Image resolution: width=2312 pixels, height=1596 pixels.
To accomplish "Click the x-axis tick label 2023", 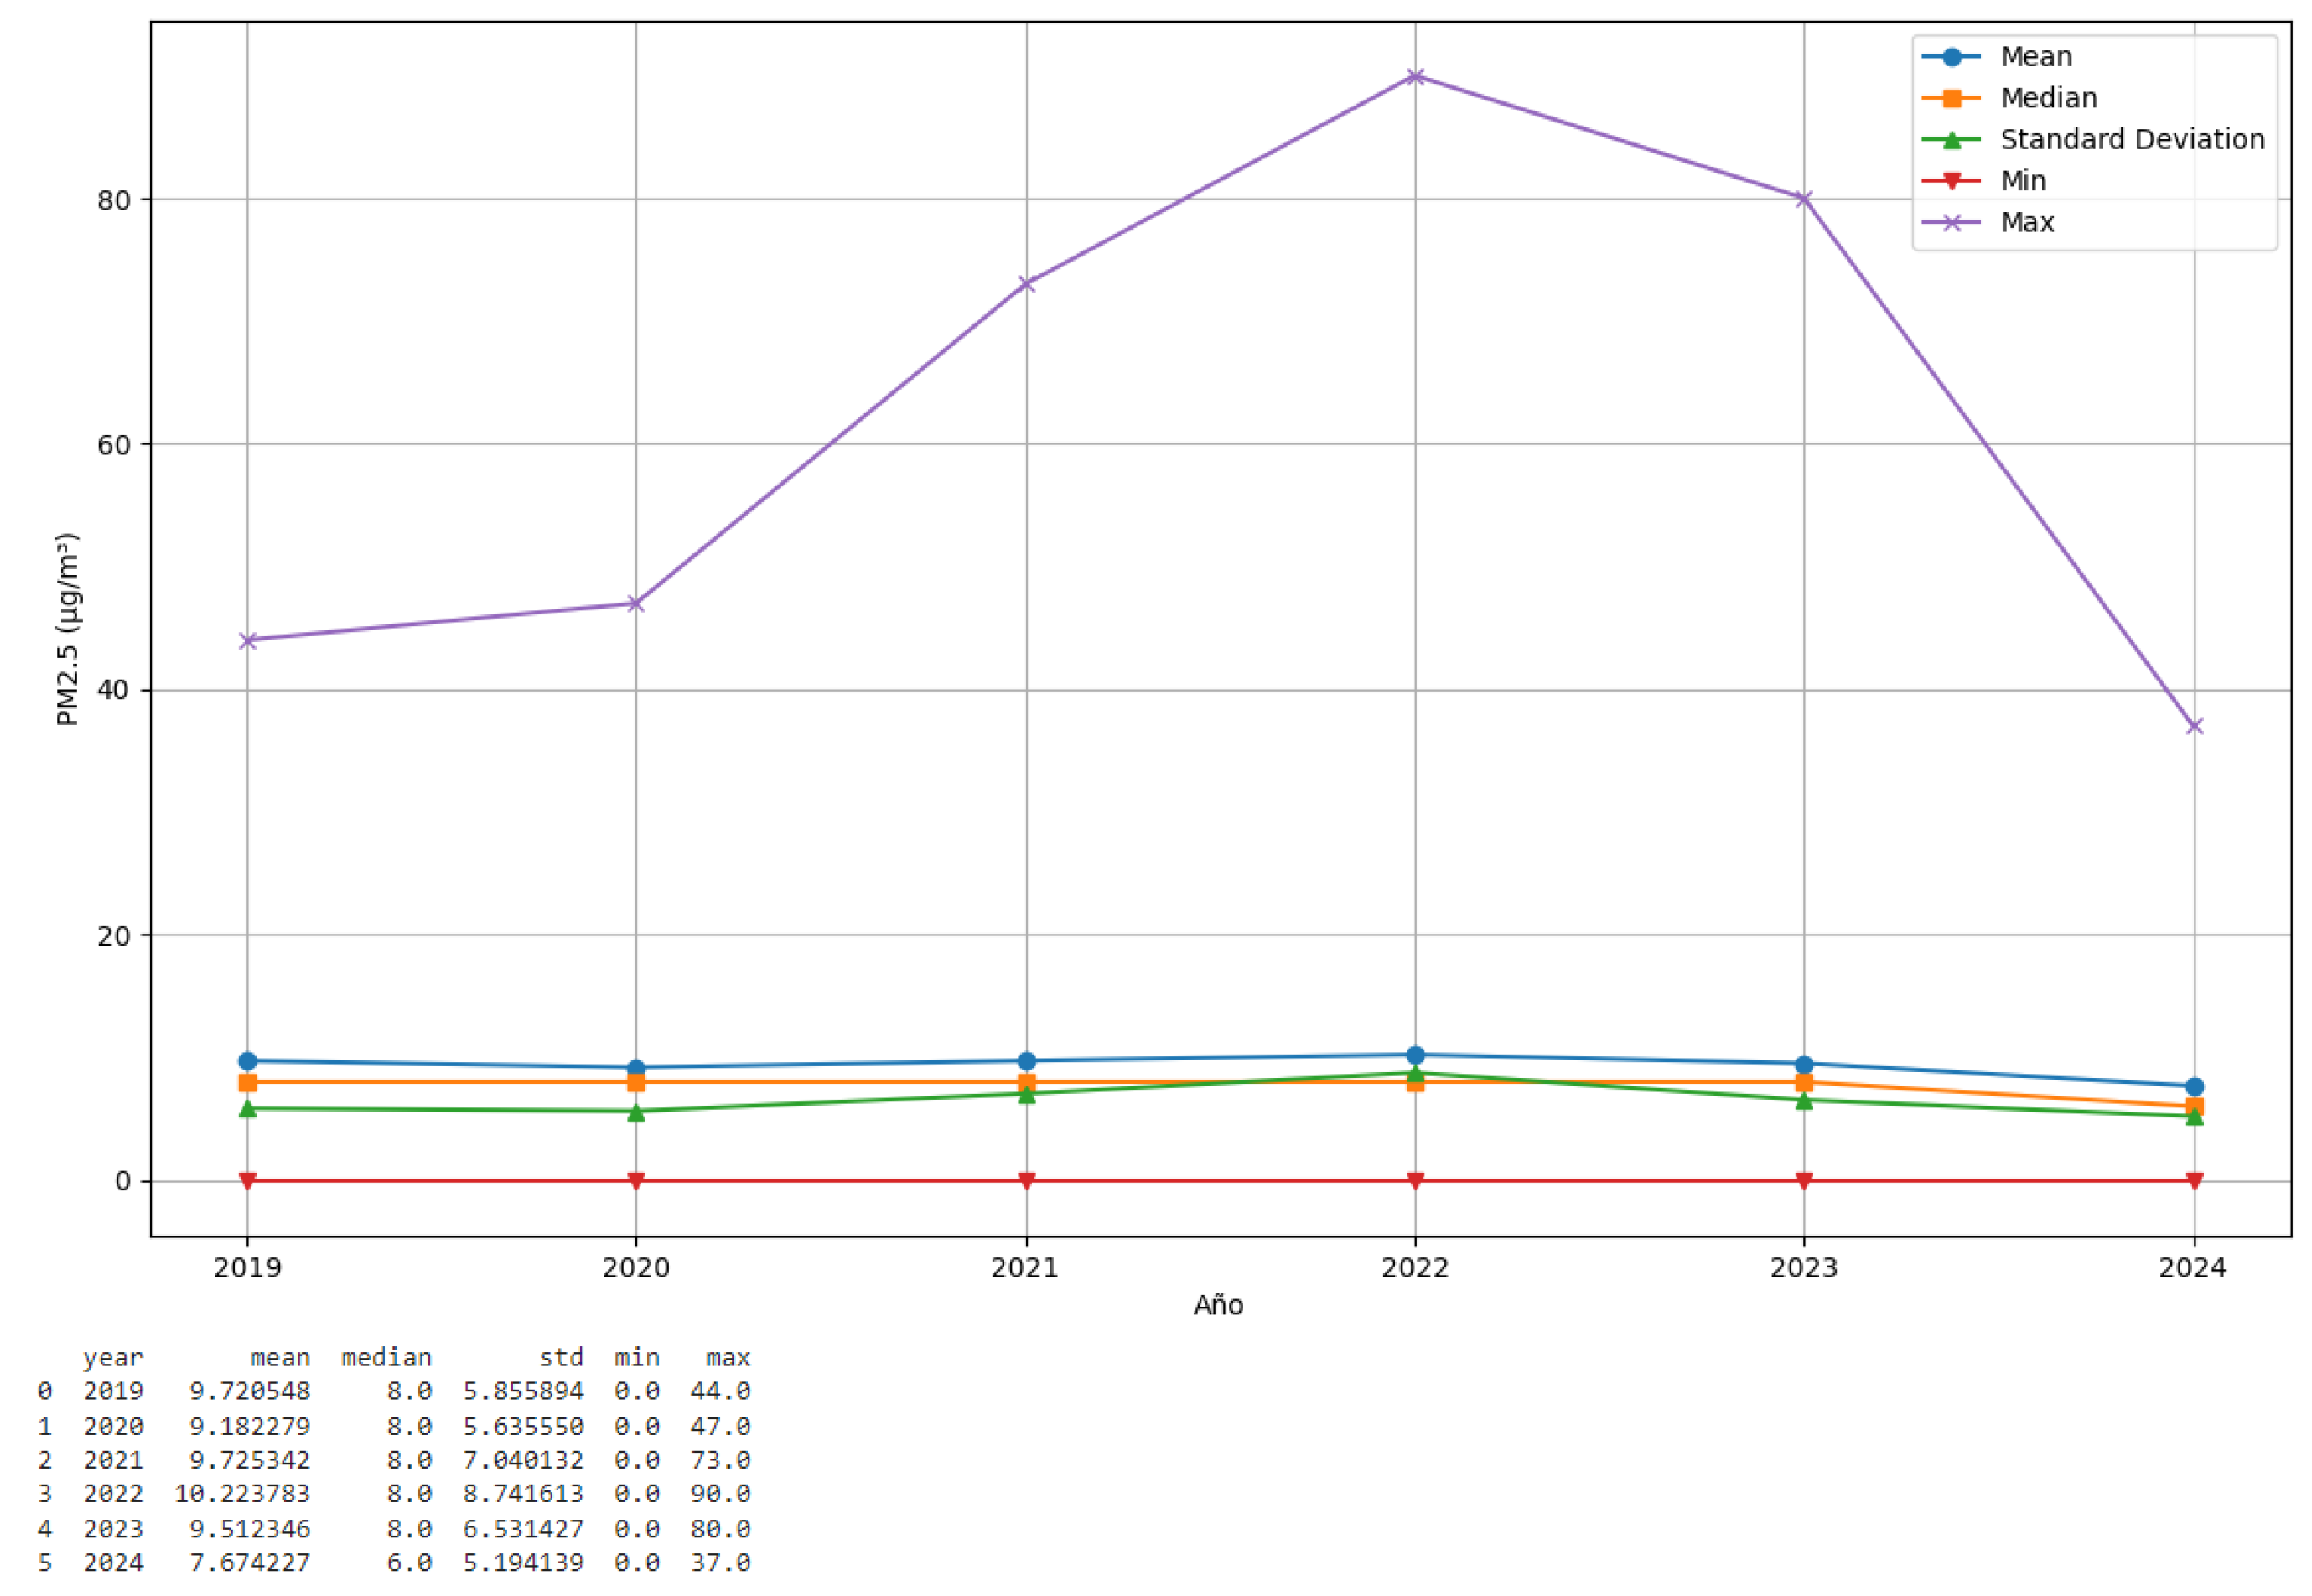I will coord(1803,1268).
